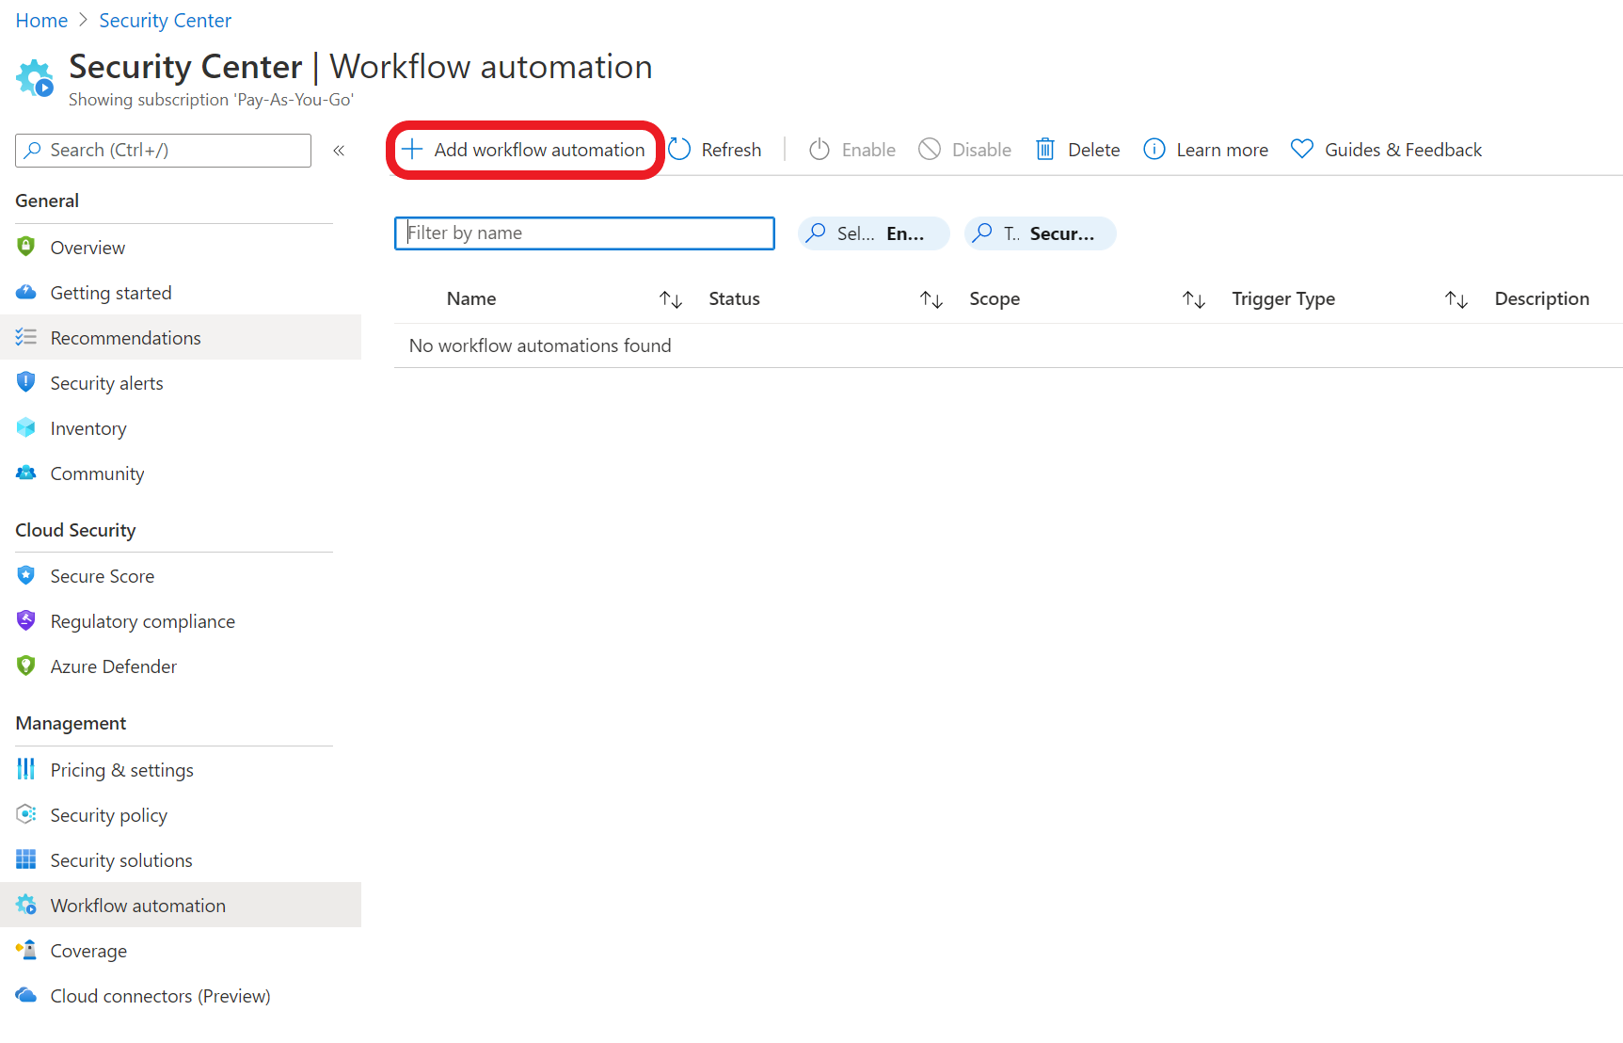Click Add workflow automation button
This screenshot has height=1043, width=1623.
tap(524, 150)
